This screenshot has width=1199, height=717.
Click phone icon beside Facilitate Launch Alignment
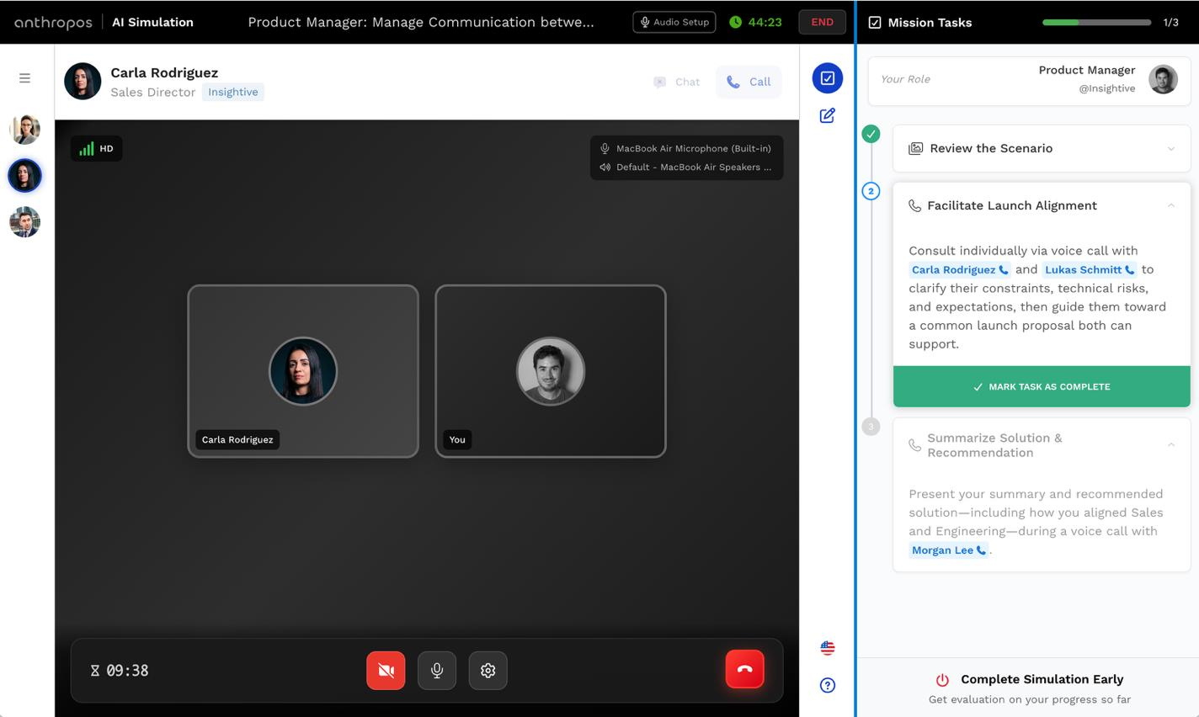(914, 205)
